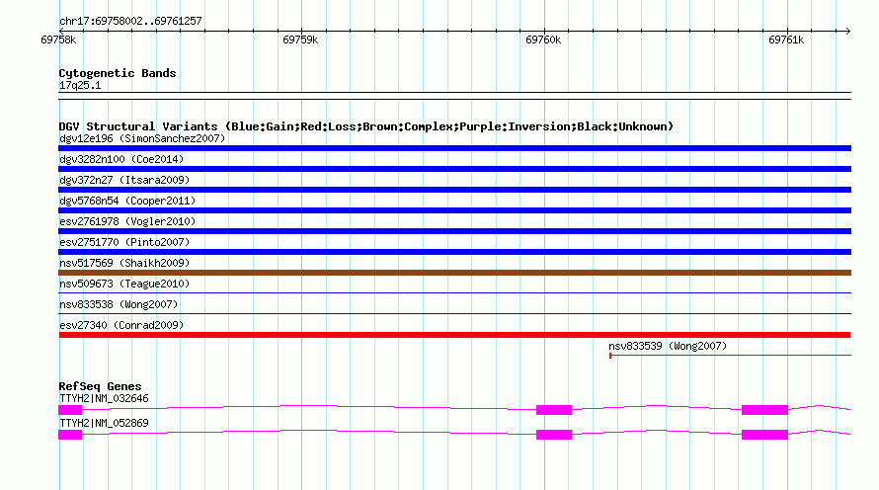Click the 69758k ruler tick label

[58, 40]
